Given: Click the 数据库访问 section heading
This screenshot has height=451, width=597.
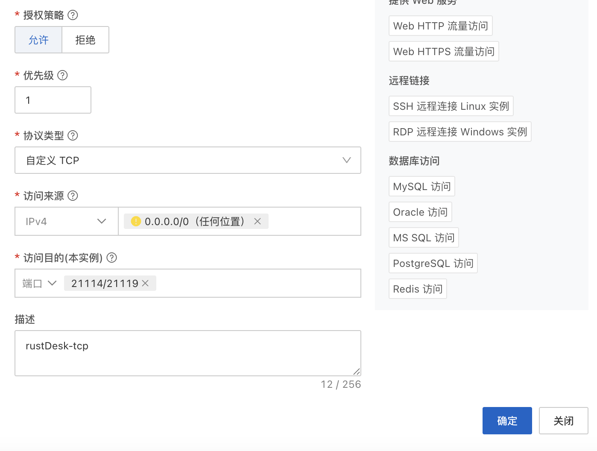Looking at the screenshot, I should (x=414, y=161).
